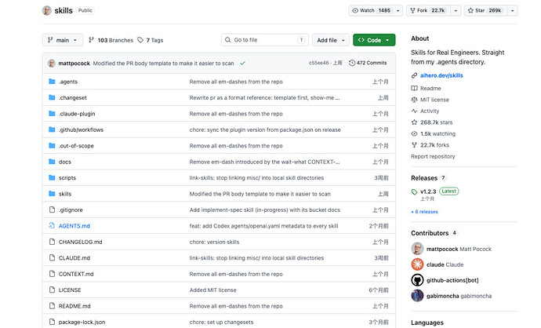Click the star icon beside 268.7k stars
This screenshot has height=328, width=541.
[x=414, y=122]
